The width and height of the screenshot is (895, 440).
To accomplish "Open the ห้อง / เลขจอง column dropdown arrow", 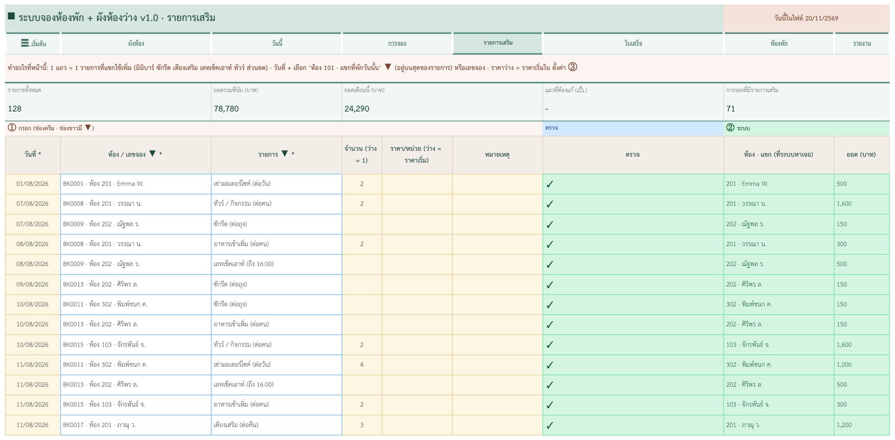I will coord(152,154).
